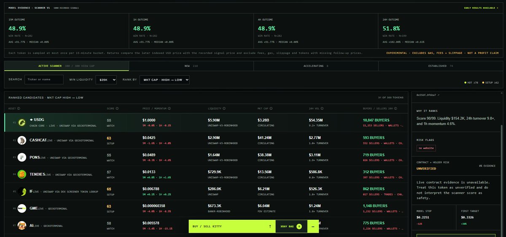
Task: Click the $41.24M market cap value
Action: click(265, 137)
